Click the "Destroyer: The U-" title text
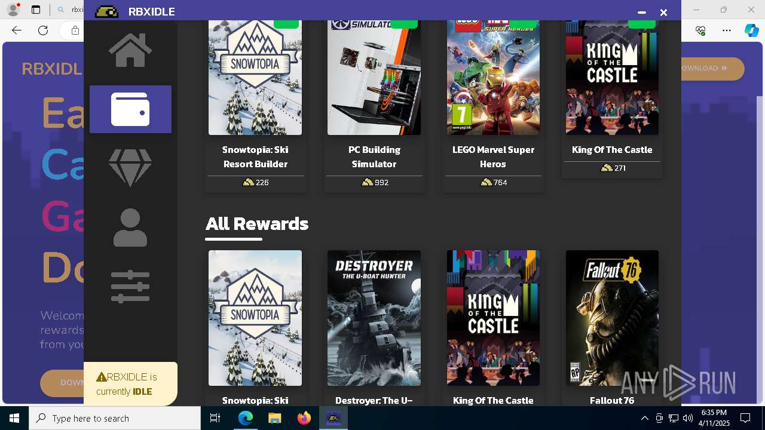765x430 pixels. click(374, 400)
